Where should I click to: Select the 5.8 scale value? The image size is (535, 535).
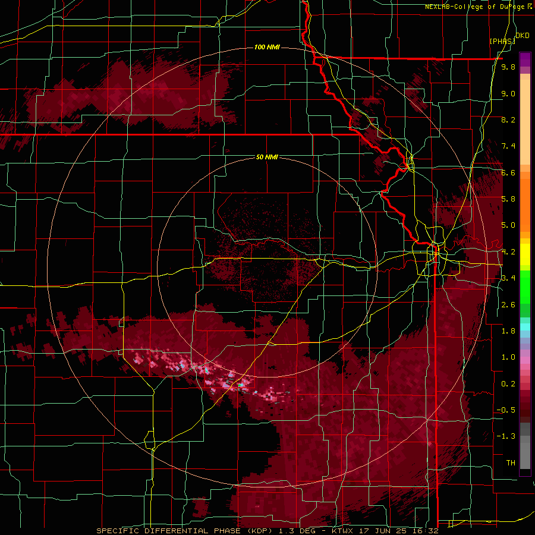pyautogui.click(x=508, y=199)
